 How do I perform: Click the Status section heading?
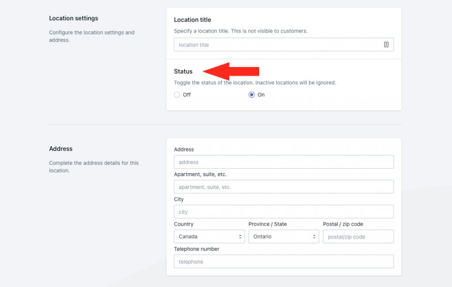pos(183,71)
